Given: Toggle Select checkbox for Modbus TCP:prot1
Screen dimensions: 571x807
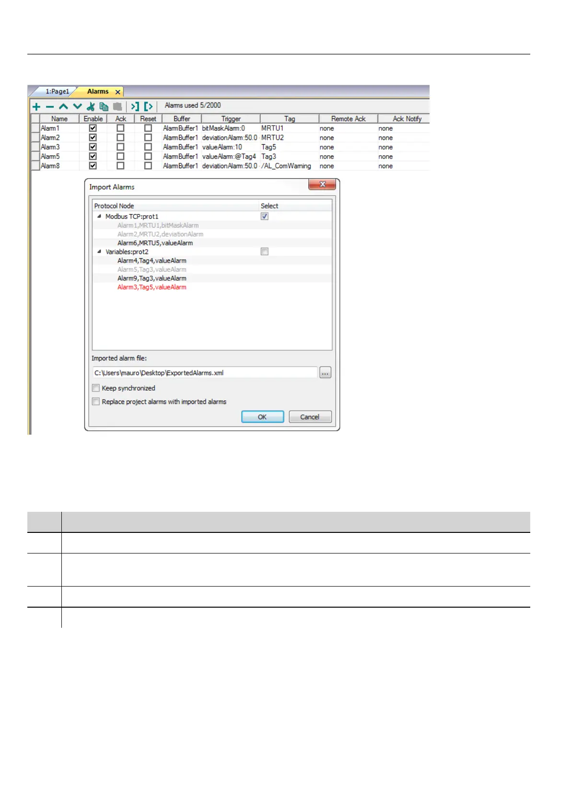Looking at the screenshot, I should [x=265, y=217].
